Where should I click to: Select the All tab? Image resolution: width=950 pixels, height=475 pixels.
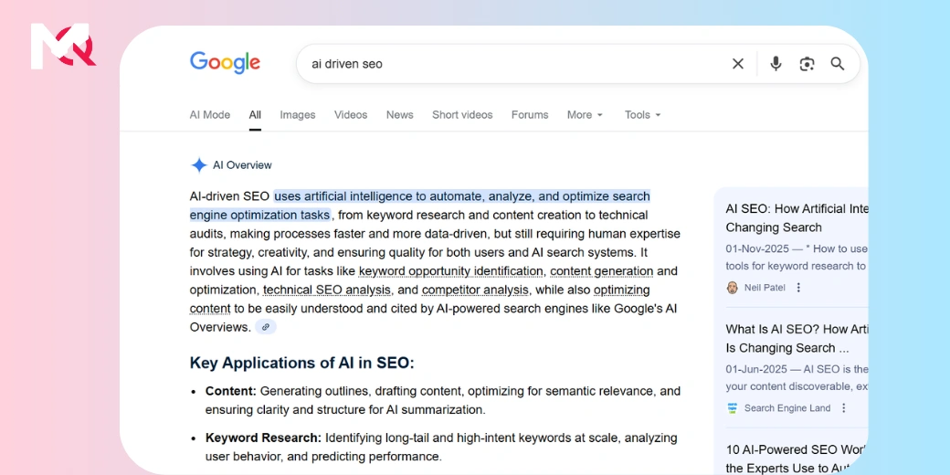[255, 114]
